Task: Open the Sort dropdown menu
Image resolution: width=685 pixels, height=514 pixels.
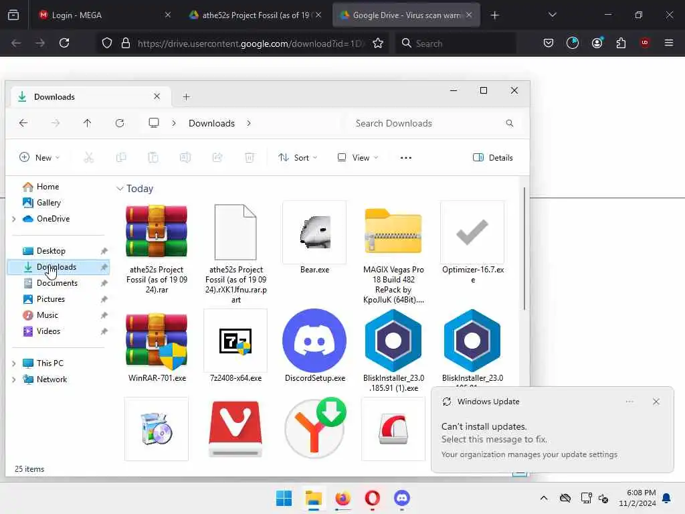Action: pyautogui.click(x=298, y=157)
